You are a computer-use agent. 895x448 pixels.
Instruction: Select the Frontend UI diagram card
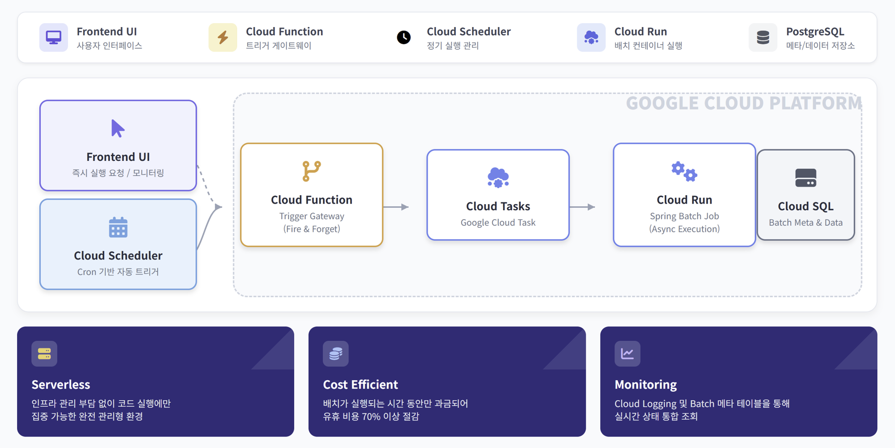[x=118, y=145]
